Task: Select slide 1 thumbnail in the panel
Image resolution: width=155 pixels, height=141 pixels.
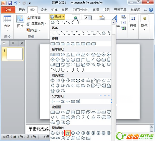Action: tap(14, 54)
